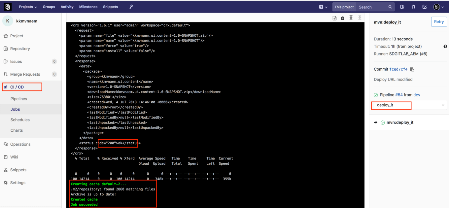The width and height of the screenshot is (449, 208).
Task: Expand the new item plus dropdown
Action: (323, 7)
